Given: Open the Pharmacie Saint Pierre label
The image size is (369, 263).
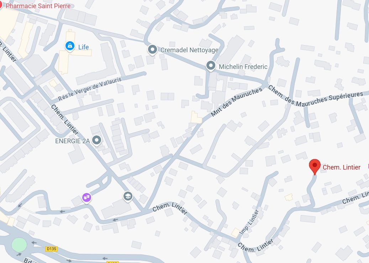Looking at the screenshot, I should click(x=38, y=6).
